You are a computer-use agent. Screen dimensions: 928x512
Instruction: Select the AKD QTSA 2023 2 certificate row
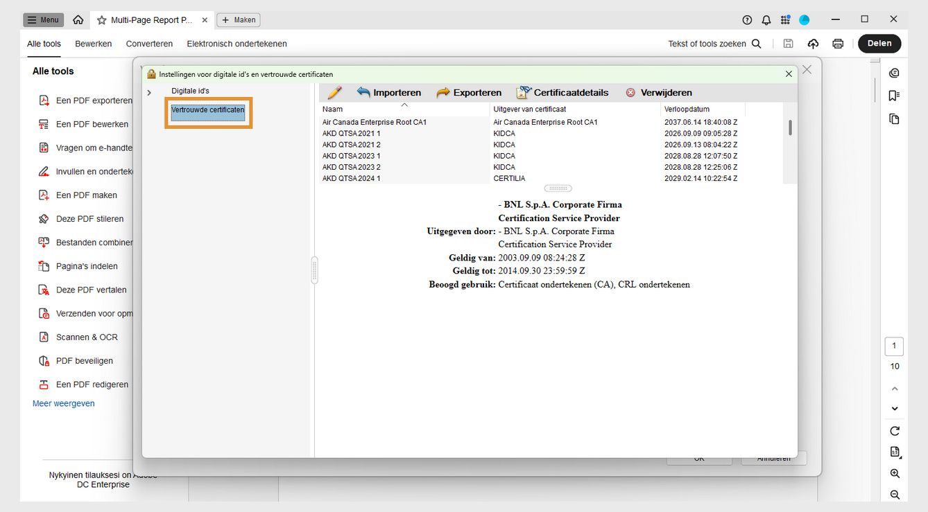[x=551, y=167]
